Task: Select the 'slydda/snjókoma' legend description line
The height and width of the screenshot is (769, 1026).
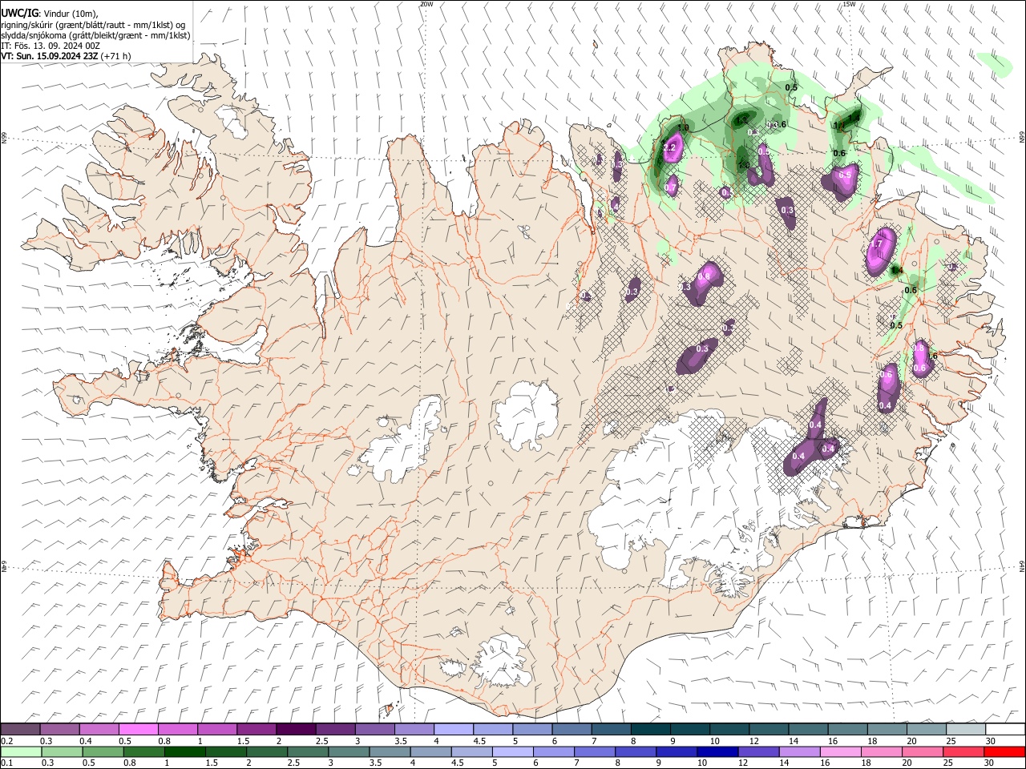Action: point(95,35)
